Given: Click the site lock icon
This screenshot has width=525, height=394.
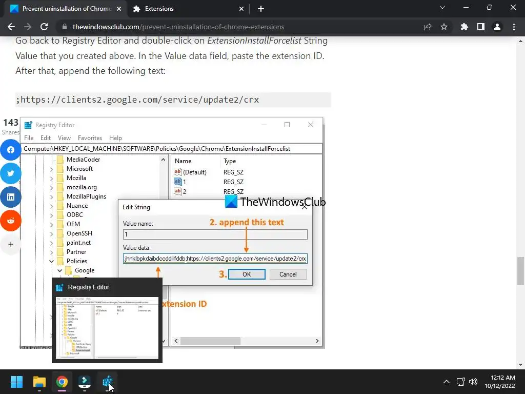Looking at the screenshot, I should 65,27.
